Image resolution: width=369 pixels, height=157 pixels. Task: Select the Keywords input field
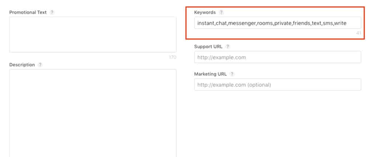277,23
